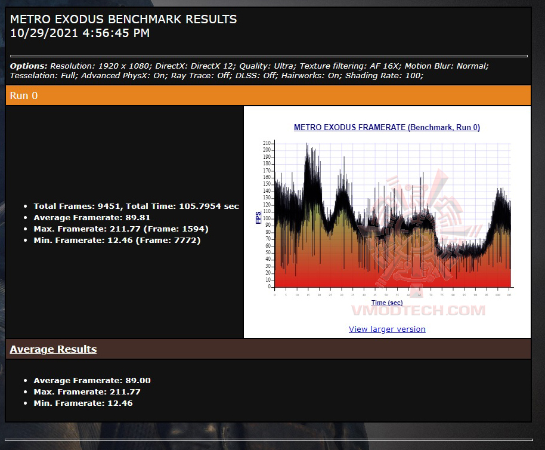
Task: Select 'METRO EXODUS BENCHMARK RESULTS' title
Action: tap(123, 19)
